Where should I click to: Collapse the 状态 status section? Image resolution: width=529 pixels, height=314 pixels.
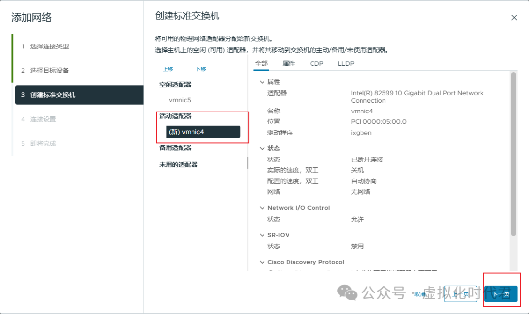(x=263, y=148)
